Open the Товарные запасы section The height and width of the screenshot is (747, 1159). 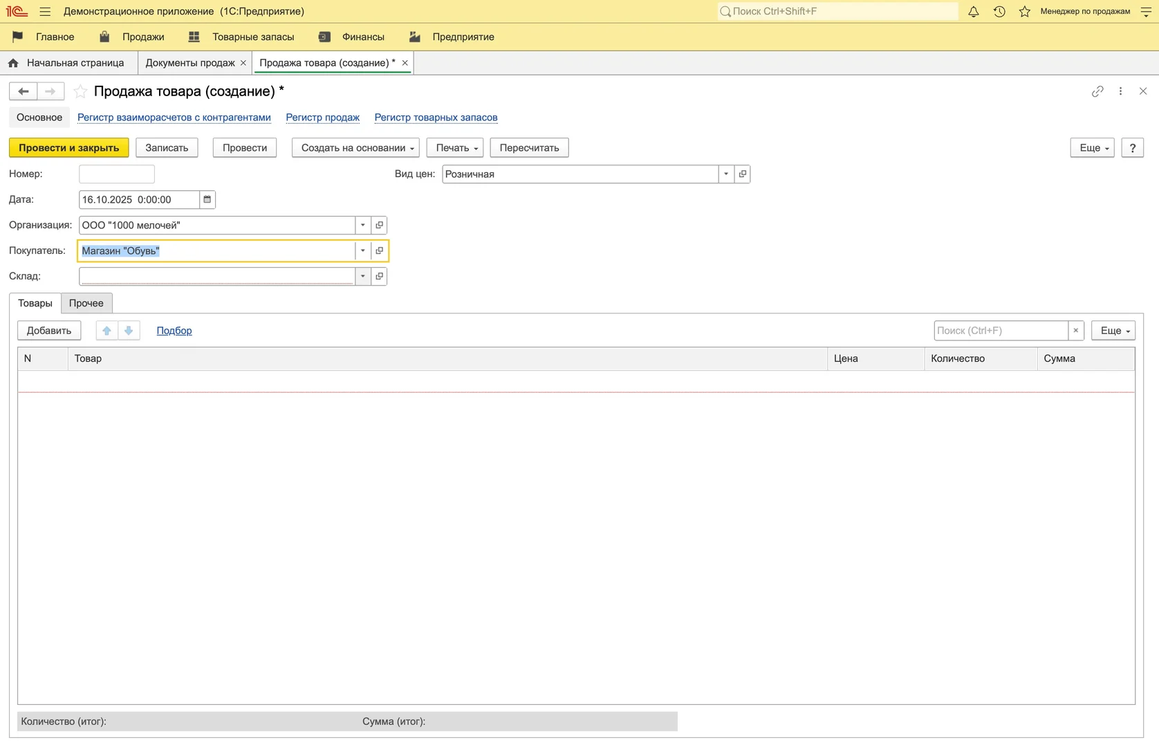click(x=252, y=37)
